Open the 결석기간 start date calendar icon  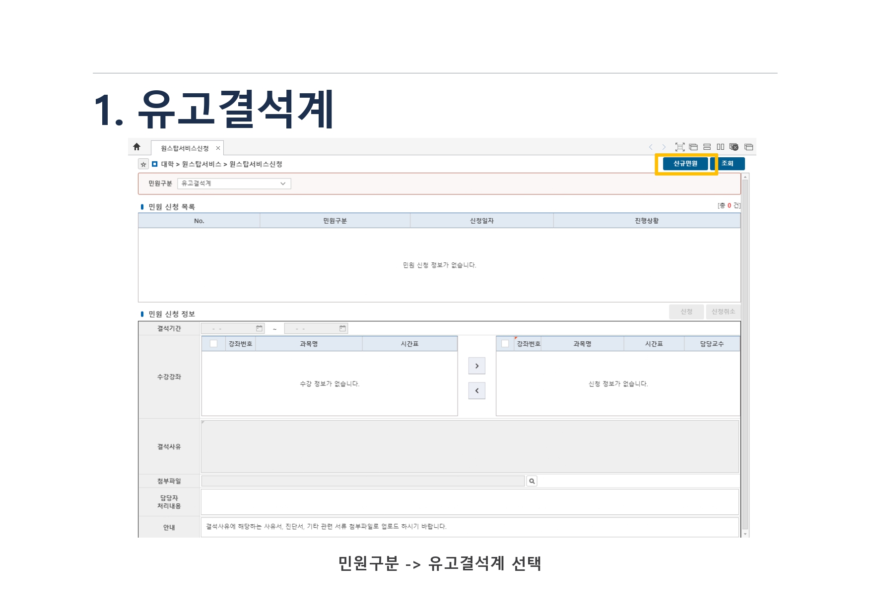pos(259,328)
